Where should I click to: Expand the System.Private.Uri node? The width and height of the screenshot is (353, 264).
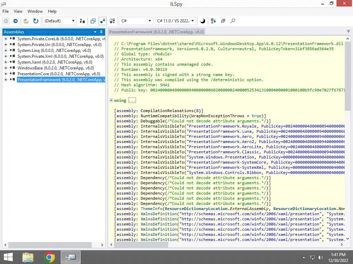click(x=6, y=45)
